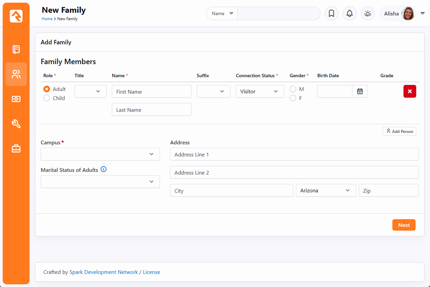Open the notifications bell icon

tap(349, 13)
